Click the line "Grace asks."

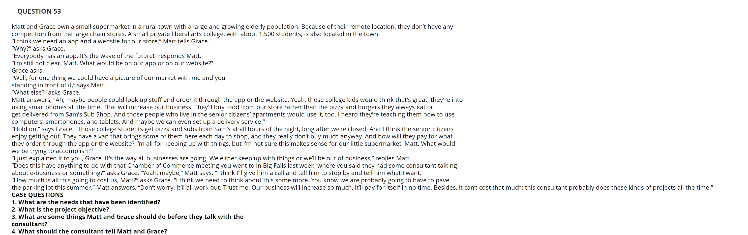27,71
